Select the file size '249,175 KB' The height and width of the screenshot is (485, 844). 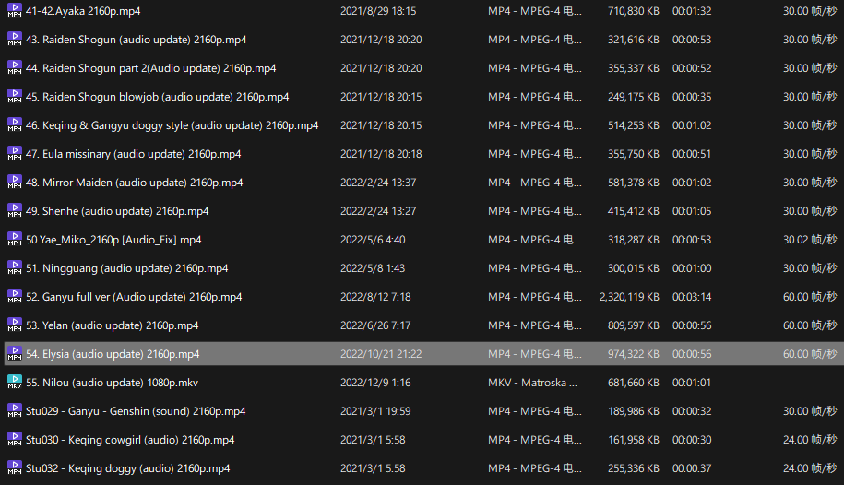click(634, 96)
